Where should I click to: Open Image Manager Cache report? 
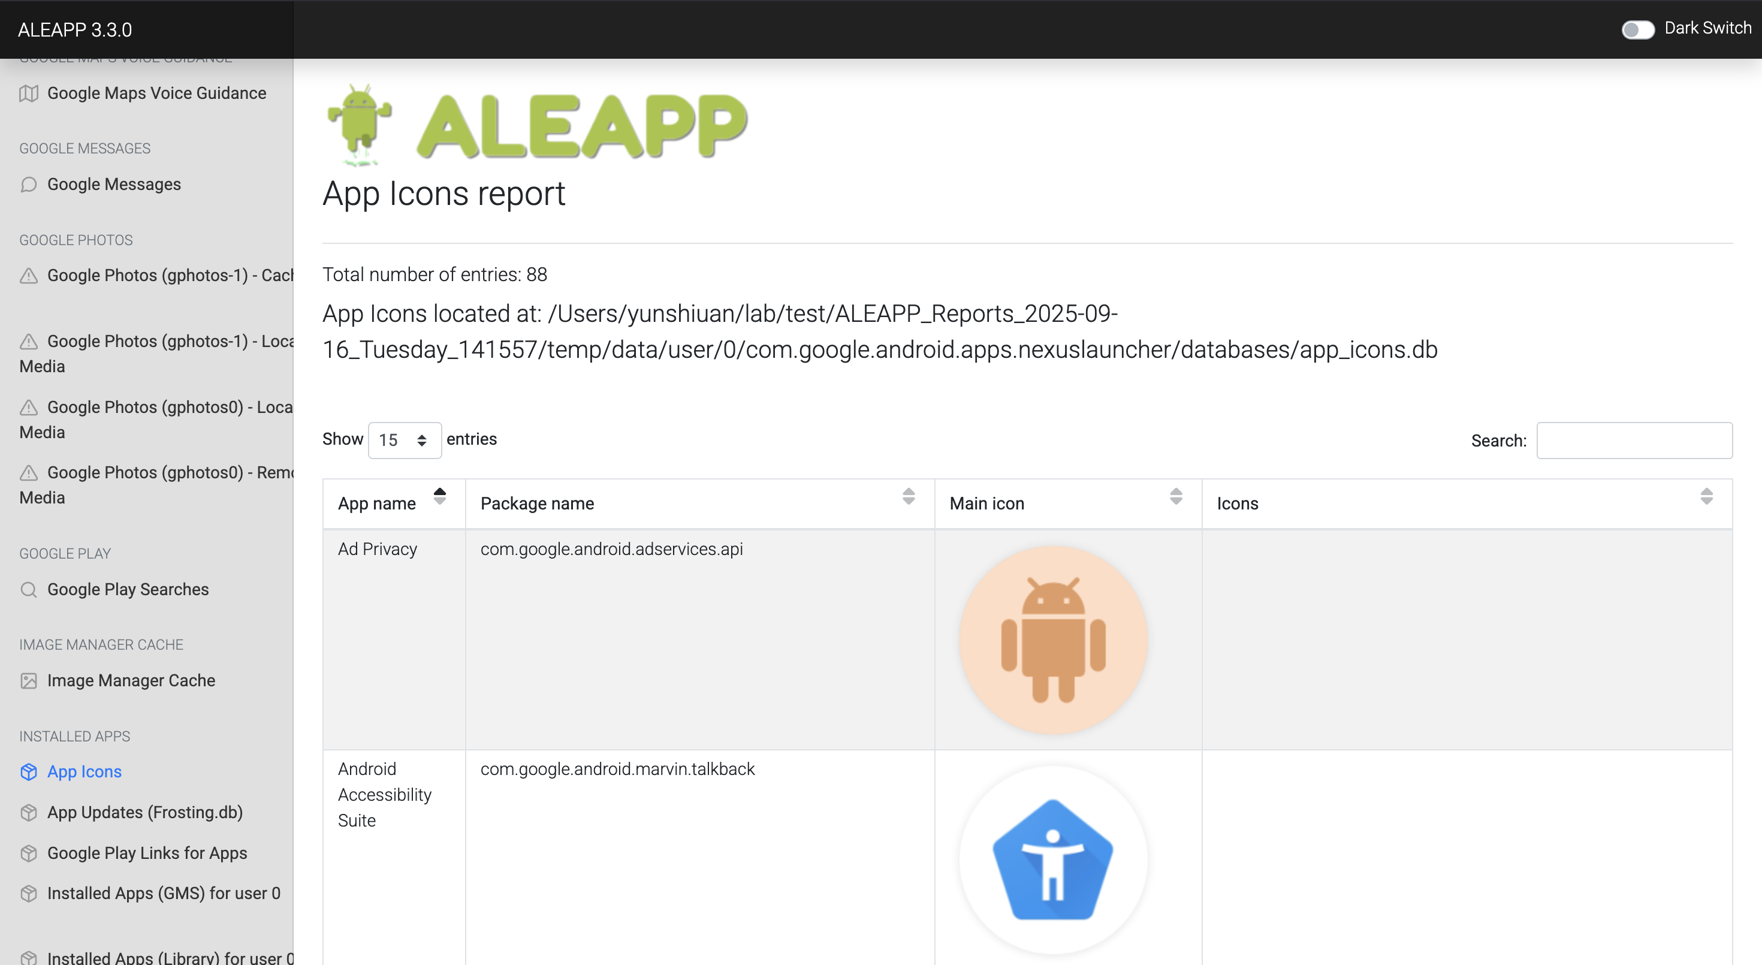[x=131, y=680]
